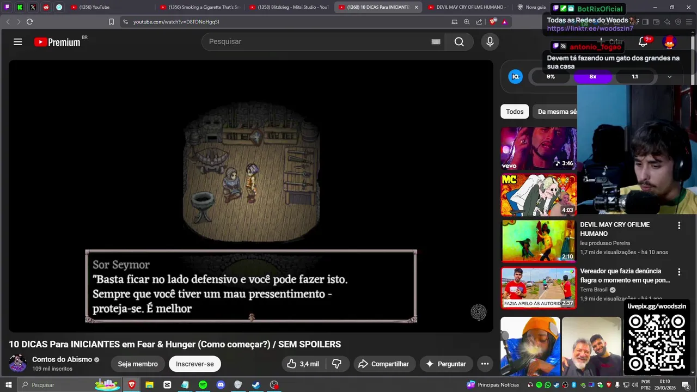697x392 pixels.
Task: Switch to the Nova guia tab
Action: (531, 7)
